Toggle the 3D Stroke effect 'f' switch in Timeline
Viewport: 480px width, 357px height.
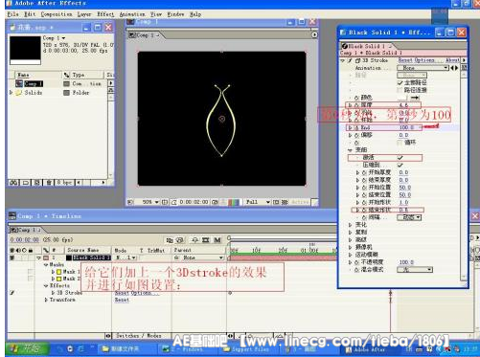coord(11,293)
